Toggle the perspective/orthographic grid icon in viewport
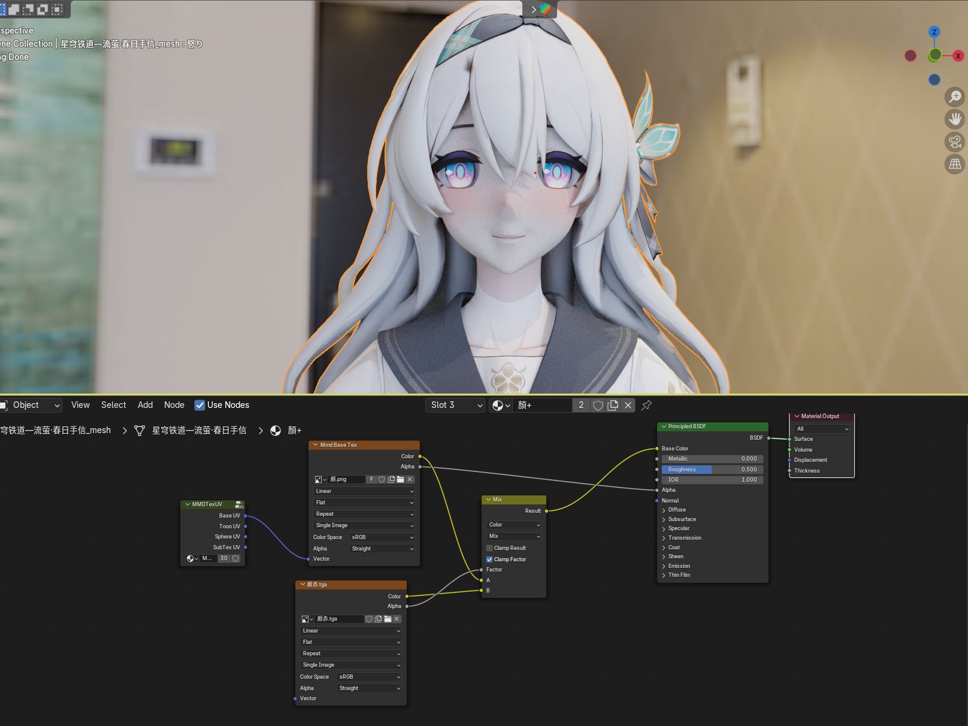This screenshot has height=726, width=968. pos(954,164)
